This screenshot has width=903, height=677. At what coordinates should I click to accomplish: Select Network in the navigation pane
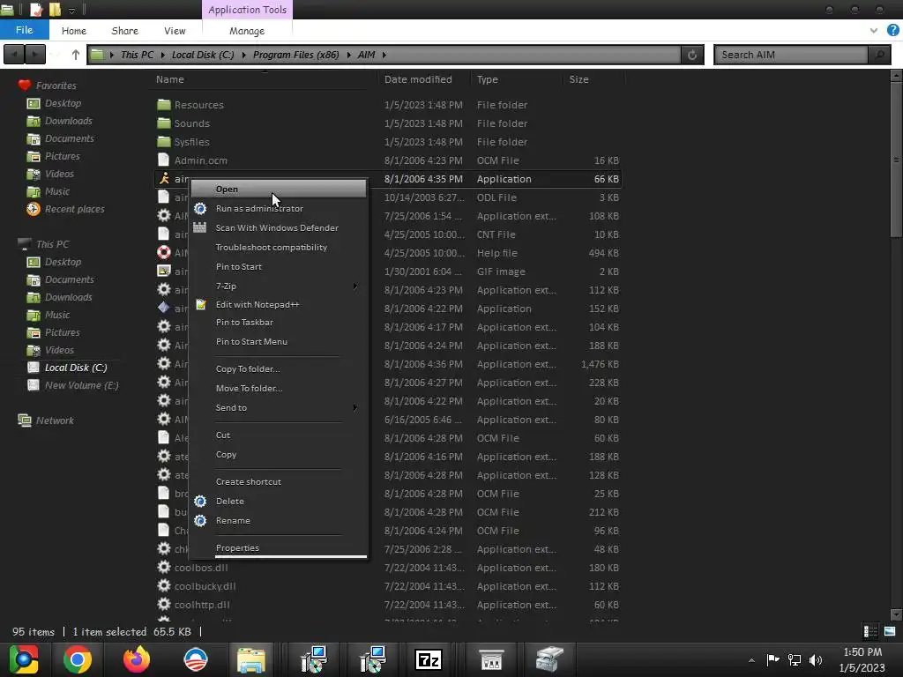point(55,420)
